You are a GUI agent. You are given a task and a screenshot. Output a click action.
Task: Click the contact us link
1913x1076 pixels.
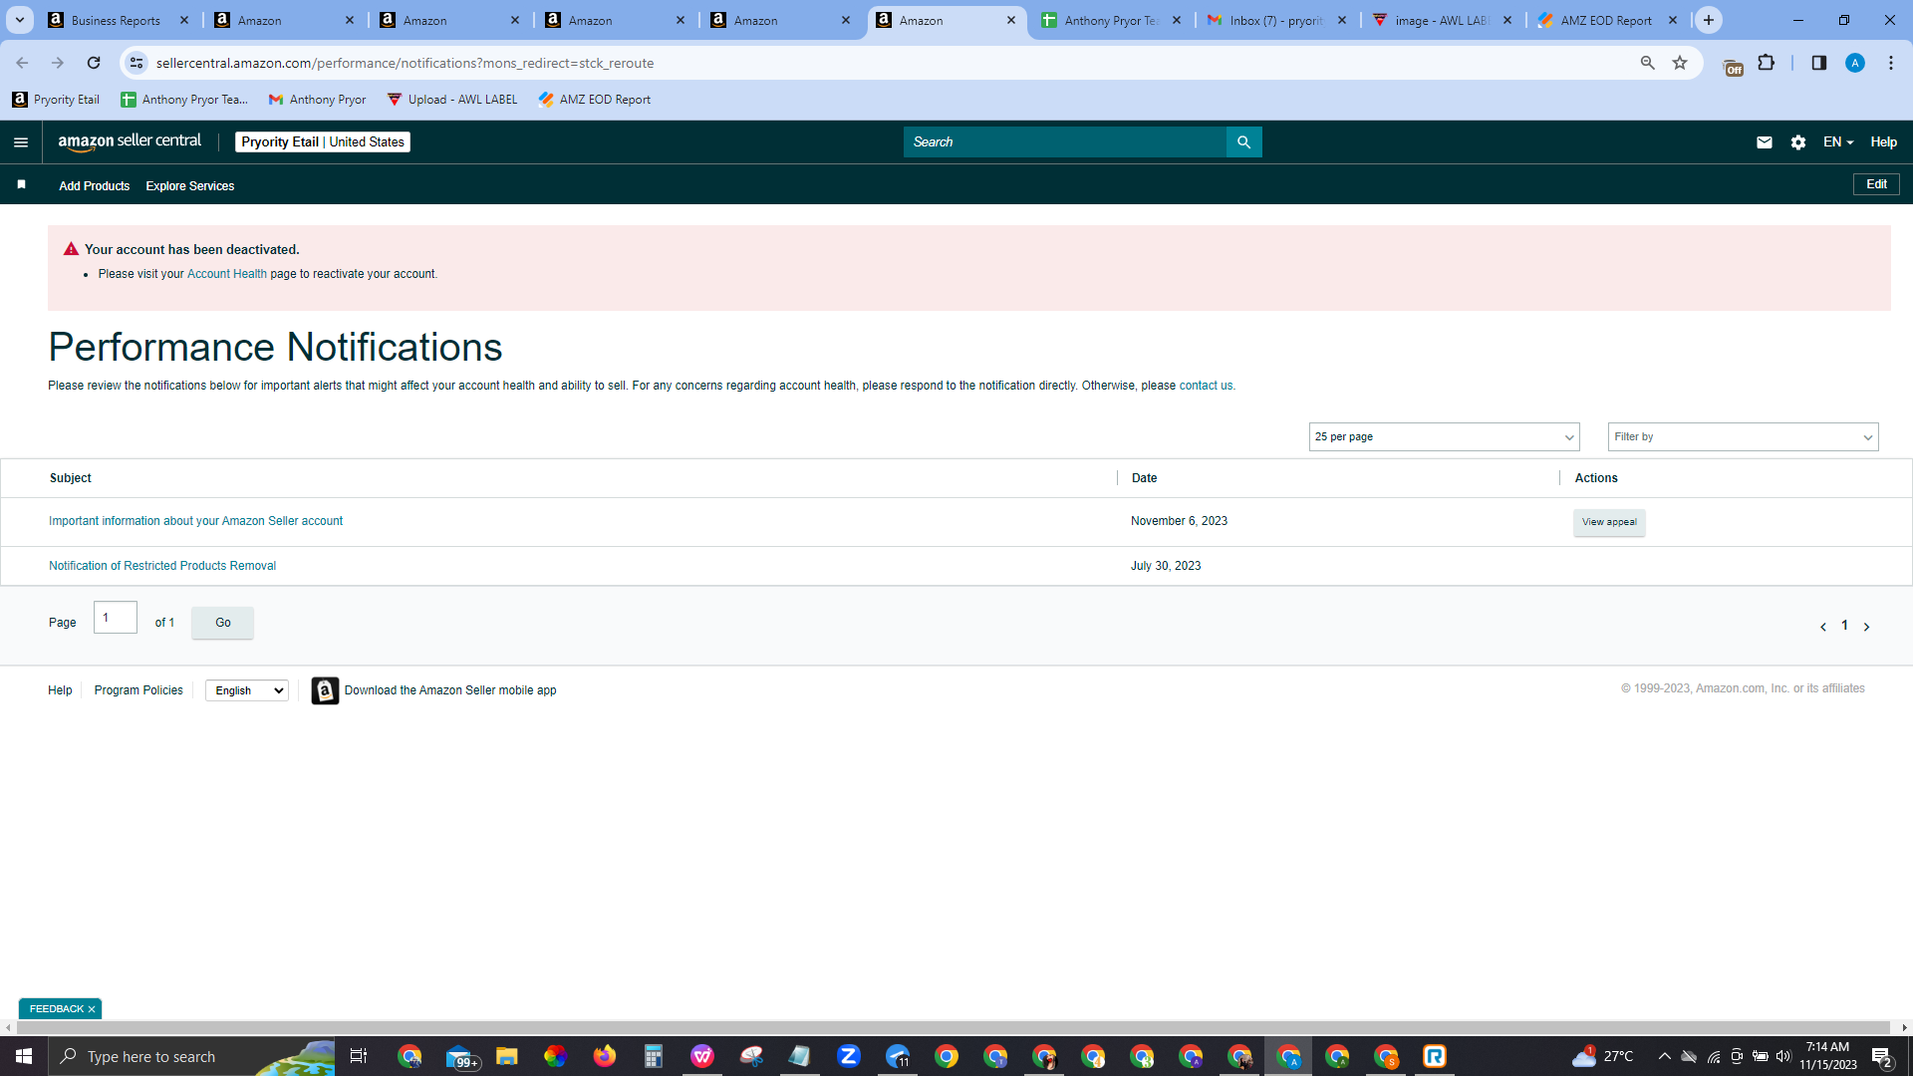1206,386
